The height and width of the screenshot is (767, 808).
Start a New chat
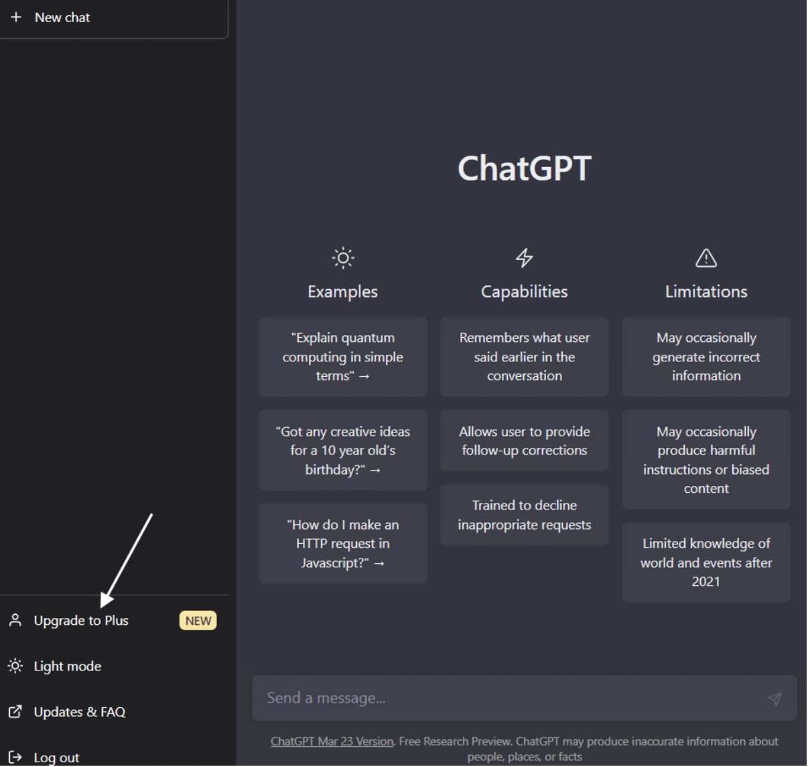(x=114, y=18)
